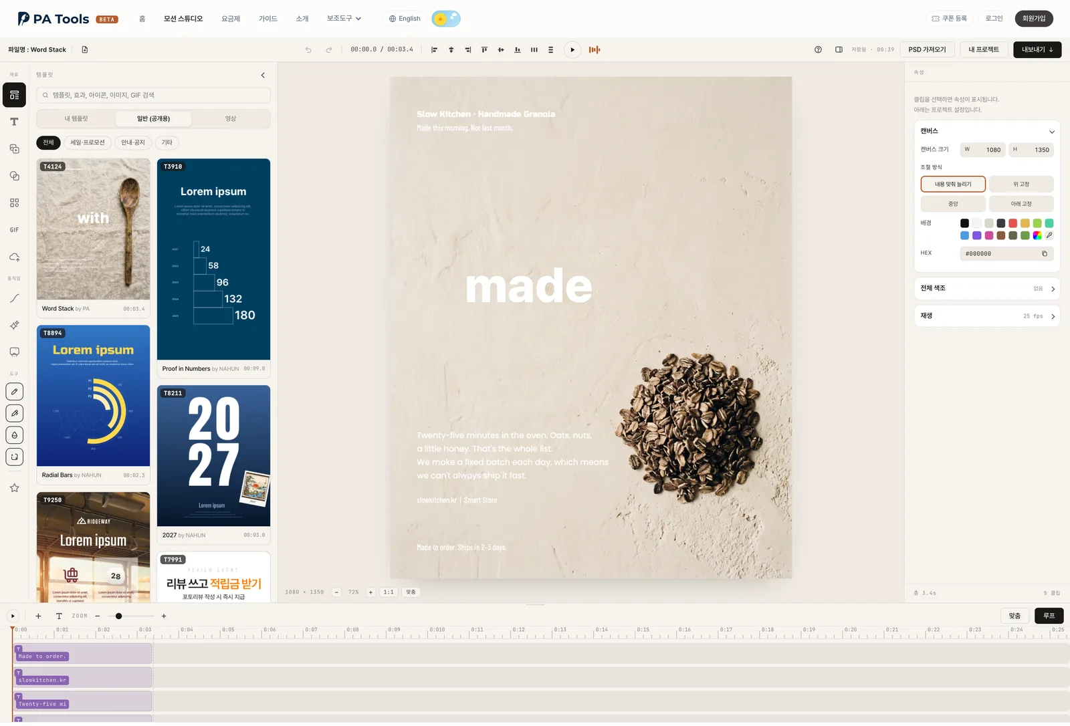Distribute selection vertically
The image size is (1070, 726).
coord(550,49)
